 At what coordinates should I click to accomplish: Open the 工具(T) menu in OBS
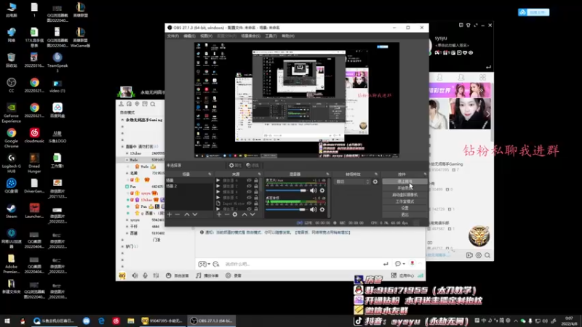[271, 36]
